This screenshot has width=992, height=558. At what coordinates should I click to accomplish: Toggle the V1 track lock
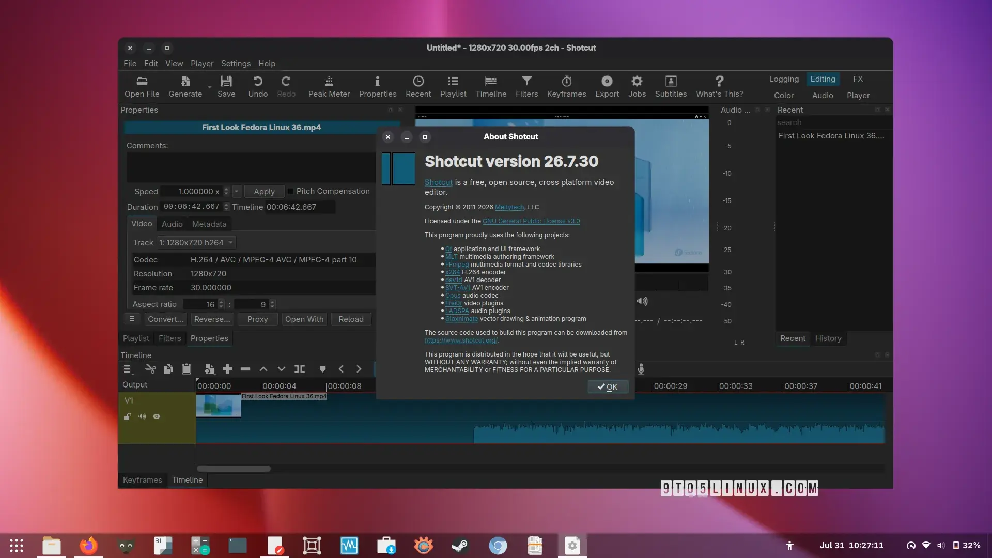tap(127, 416)
